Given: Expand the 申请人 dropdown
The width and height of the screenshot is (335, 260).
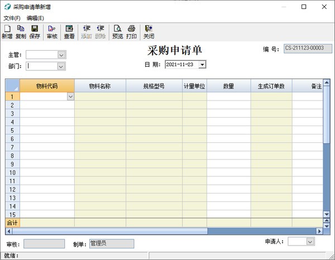Looking at the screenshot, I should [x=310, y=242].
